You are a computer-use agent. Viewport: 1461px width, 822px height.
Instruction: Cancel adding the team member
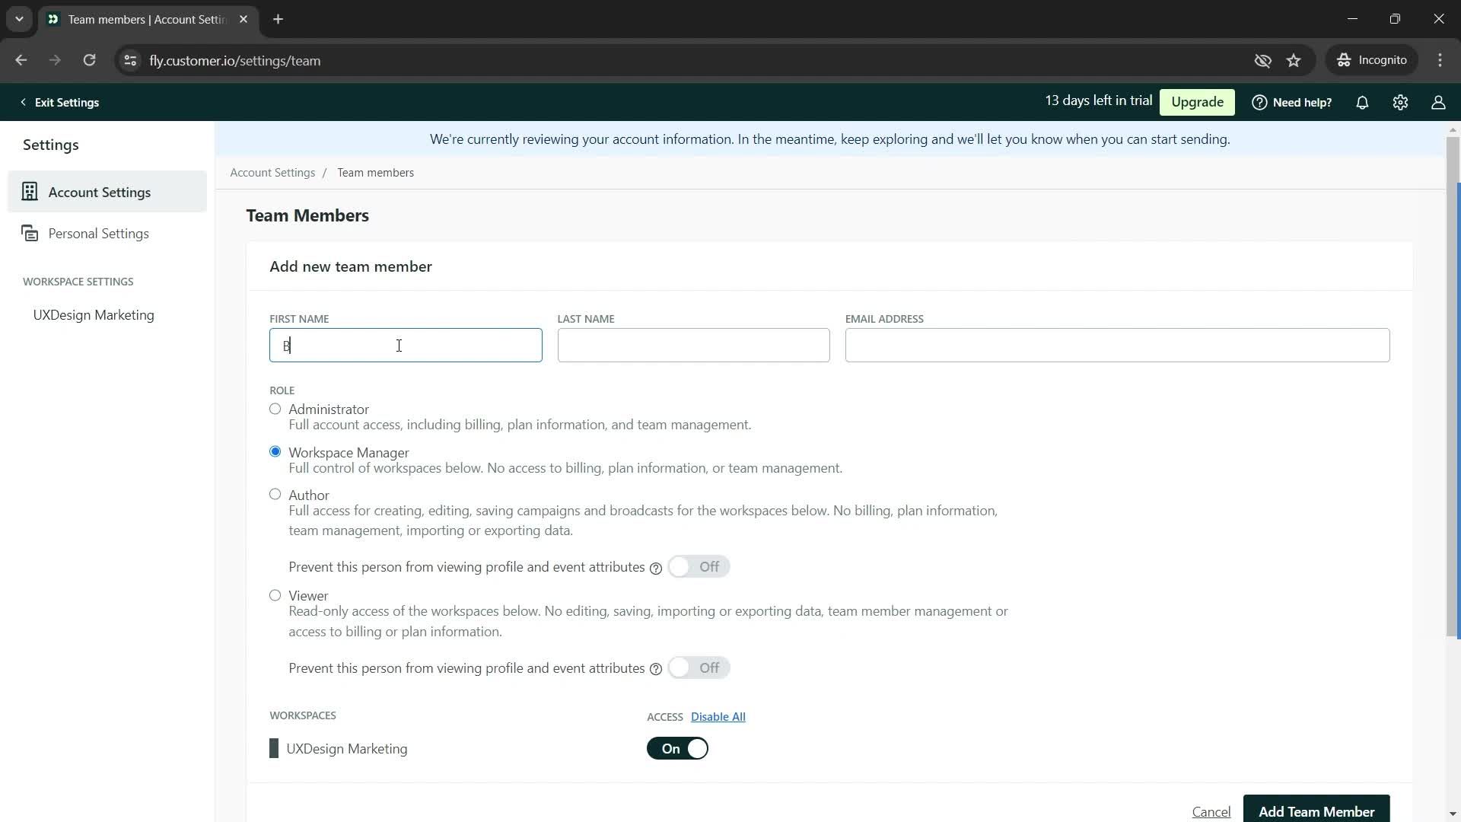(1211, 811)
